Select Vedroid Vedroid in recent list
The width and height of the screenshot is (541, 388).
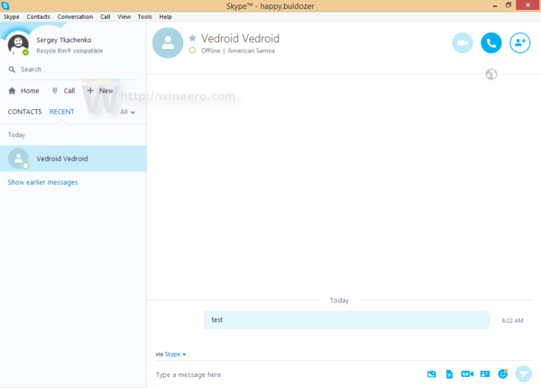tap(73, 159)
